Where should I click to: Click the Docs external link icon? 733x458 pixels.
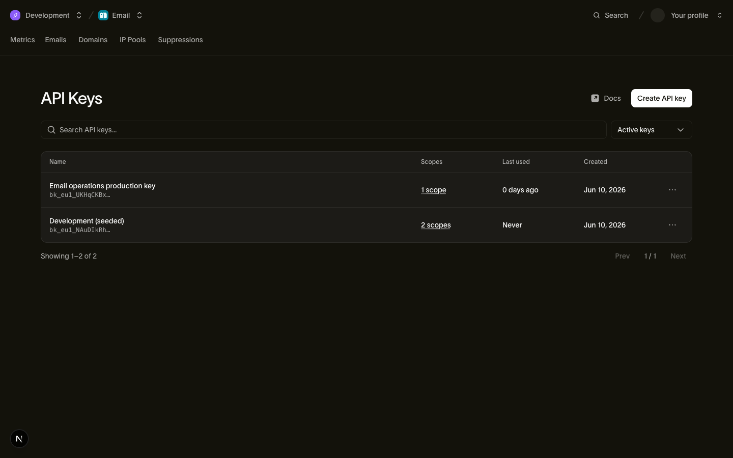coord(595,98)
